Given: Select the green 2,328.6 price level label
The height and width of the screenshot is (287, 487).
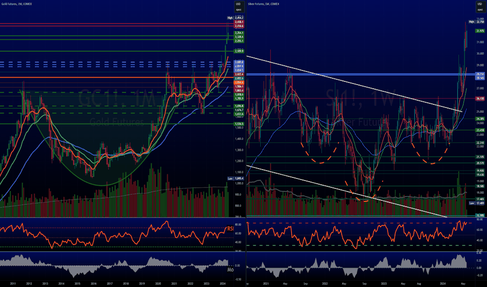Looking at the screenshot, I should 239,37.
